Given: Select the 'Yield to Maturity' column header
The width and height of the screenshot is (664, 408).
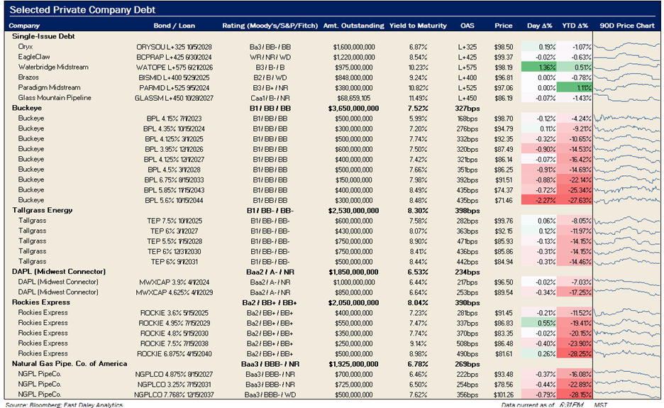Looking at the screenshot, I should 418,26.
